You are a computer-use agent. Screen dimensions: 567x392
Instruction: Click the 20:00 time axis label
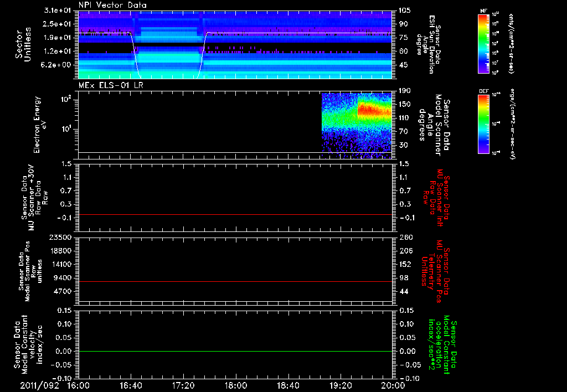(393, 385)
